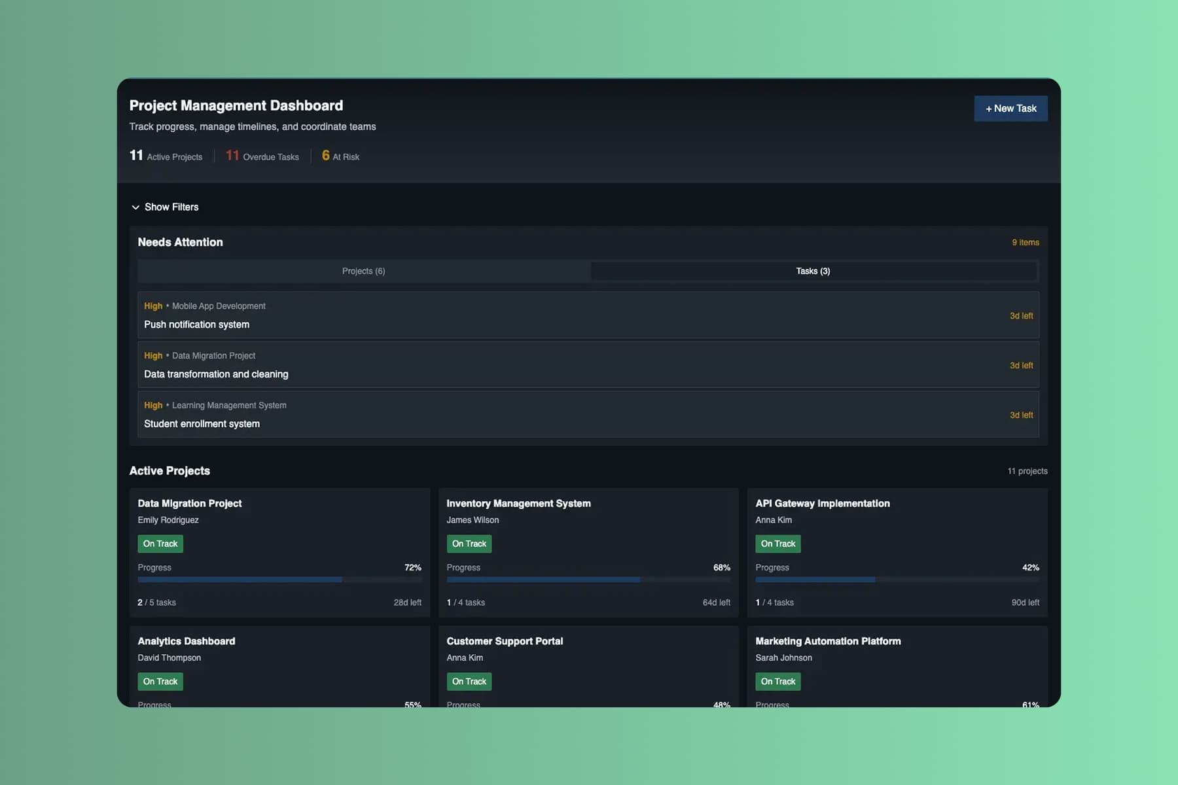Click the 9 items count
This screenshot has height=785, width=1178.
click(x=1026, y=243)
